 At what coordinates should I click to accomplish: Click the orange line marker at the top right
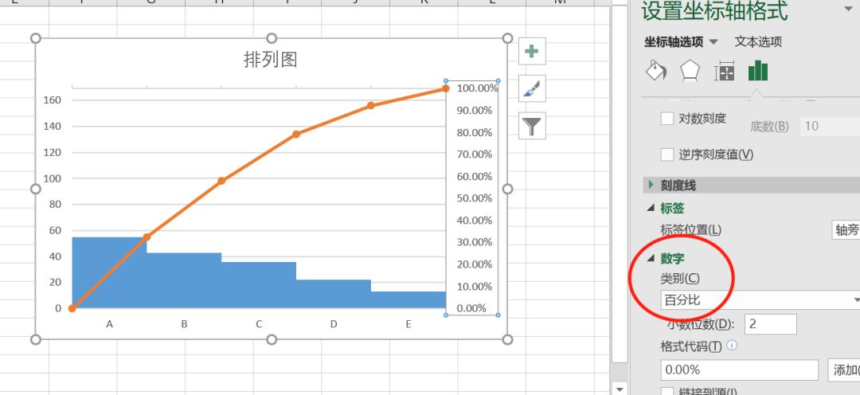[445, 89]
